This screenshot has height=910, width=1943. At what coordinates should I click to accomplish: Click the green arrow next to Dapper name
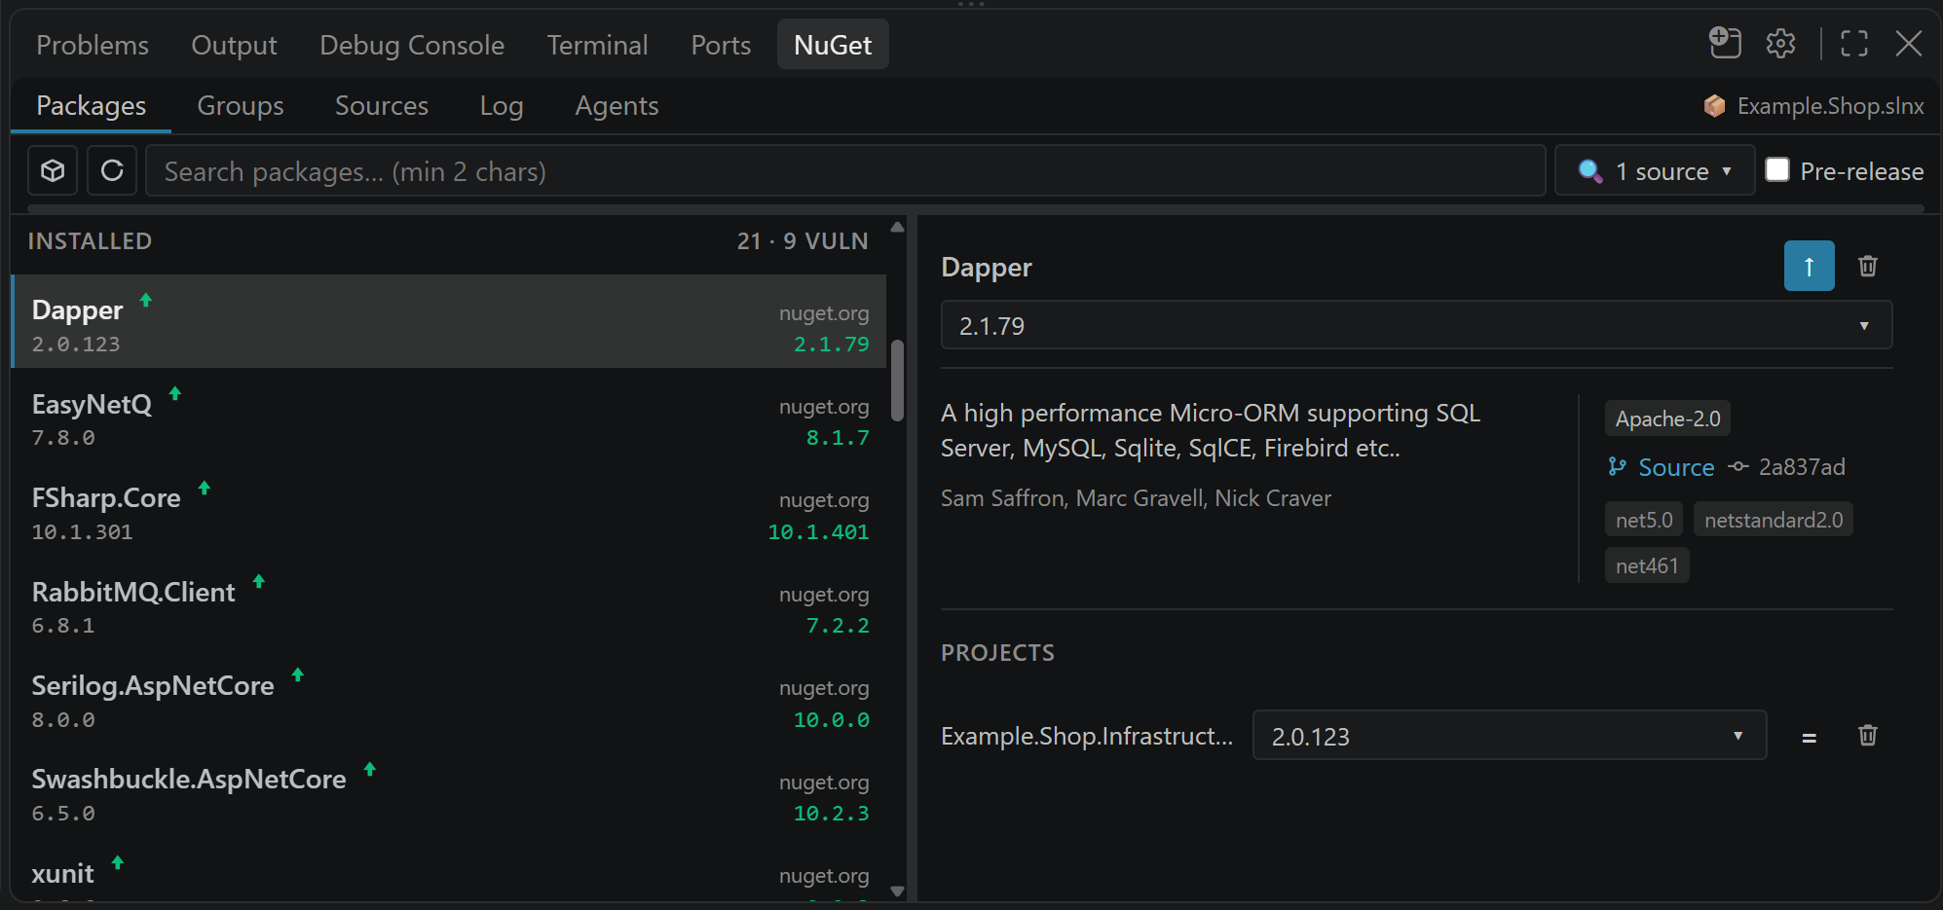coord(146,300)
